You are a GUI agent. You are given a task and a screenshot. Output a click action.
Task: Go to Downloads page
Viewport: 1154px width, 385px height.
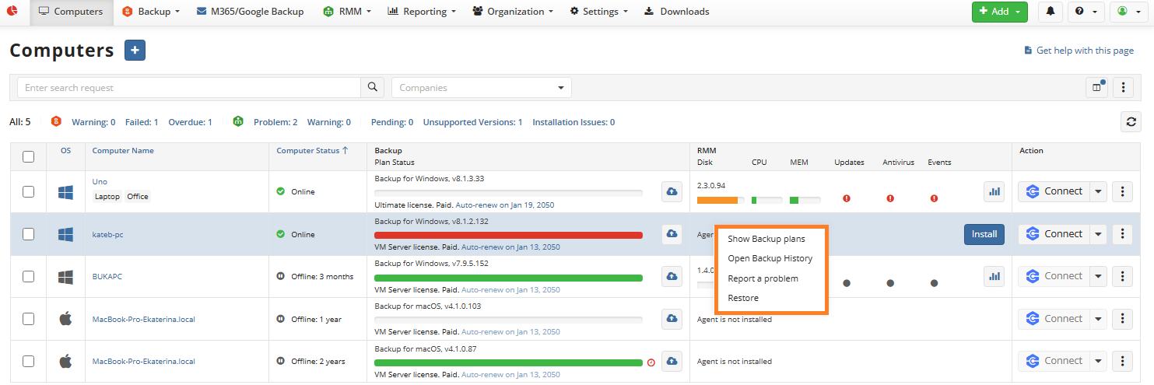[x=677, y=12]
